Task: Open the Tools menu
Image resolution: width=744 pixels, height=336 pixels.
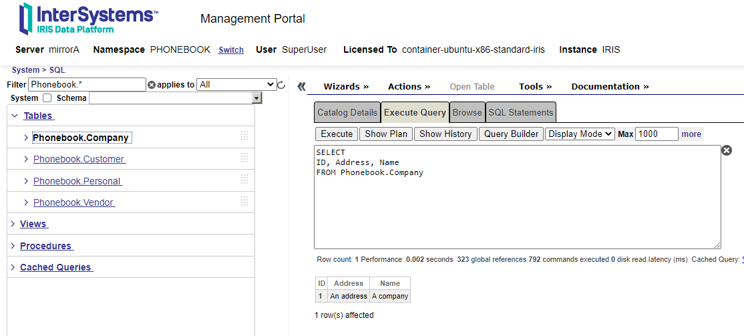Action: 535,86
